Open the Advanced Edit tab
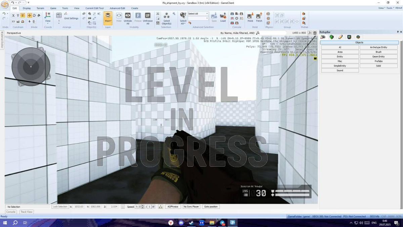Image resolution: width=403 pixels, height=227 pixels. 117,8
